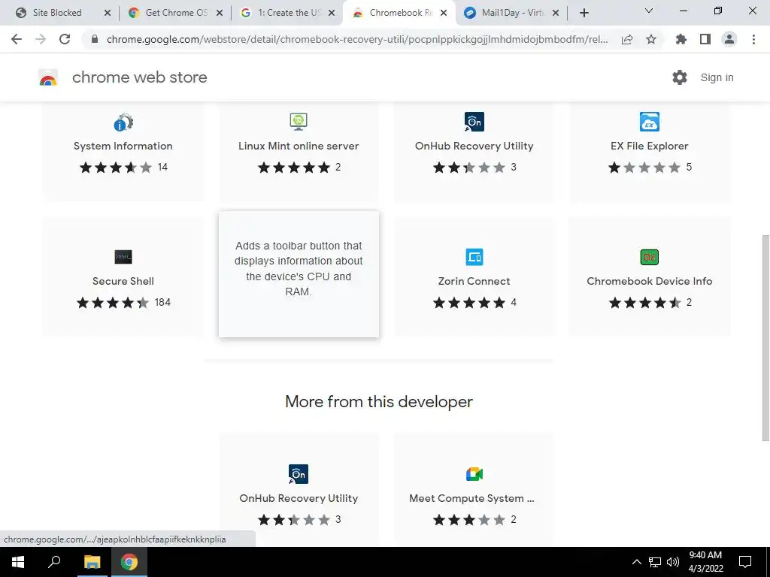Viewport: 770px width, 577px height.
Task: Switch to the Site Blocked tab
Action: (x=56, y=13)
